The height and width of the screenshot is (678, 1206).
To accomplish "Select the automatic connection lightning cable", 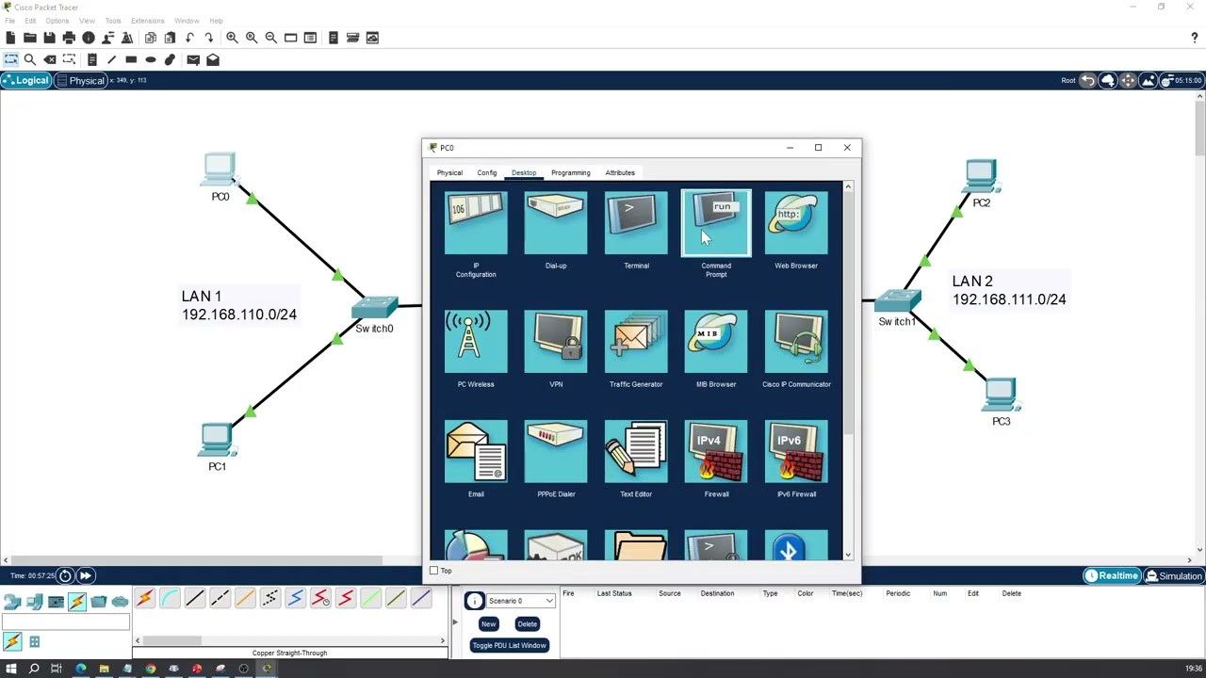I will (144, 599).
